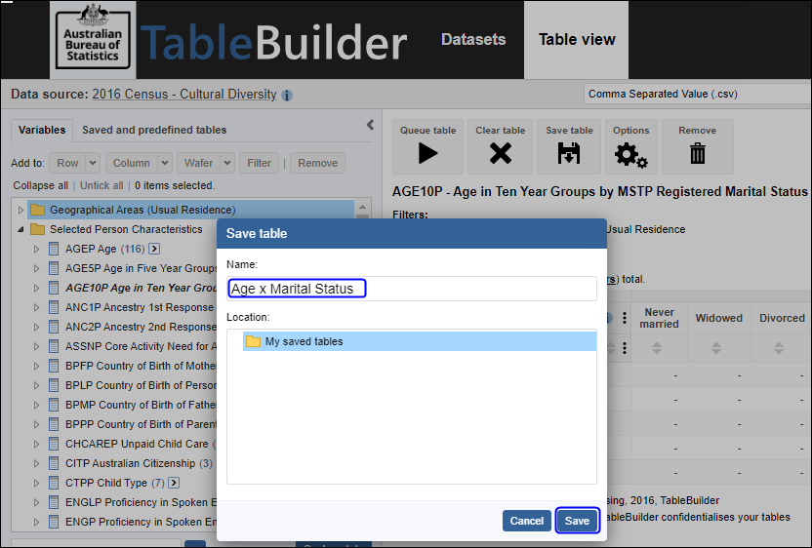Click the Add to Column button
This screenshot has width=812, height=548.
click(132, 163)
